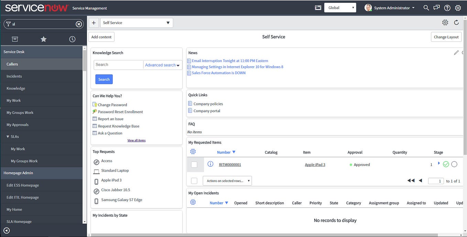
Task: Open the Connect chat sidebar icon
Action: click(436, 8)
